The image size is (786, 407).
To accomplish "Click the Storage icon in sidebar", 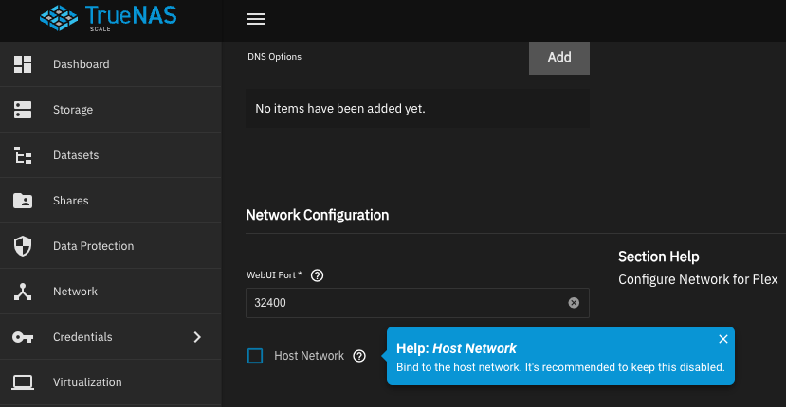I will (23, 110).
